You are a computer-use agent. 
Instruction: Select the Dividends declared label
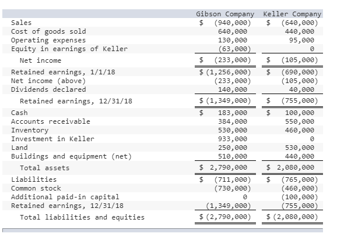click(x=48, y=89)
